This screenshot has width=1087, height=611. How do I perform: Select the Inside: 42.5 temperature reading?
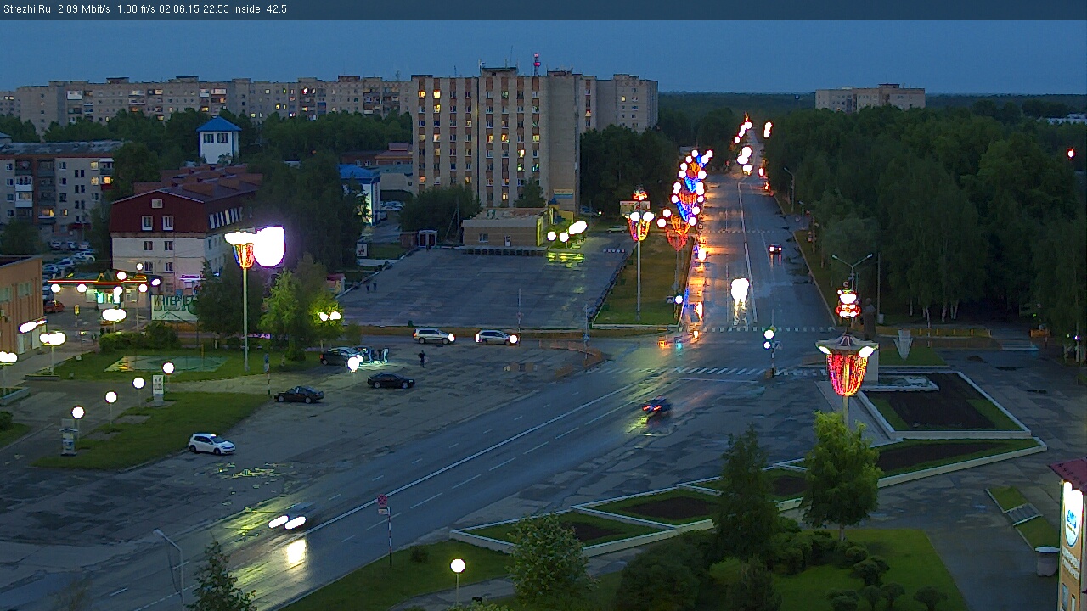[260, 9]
